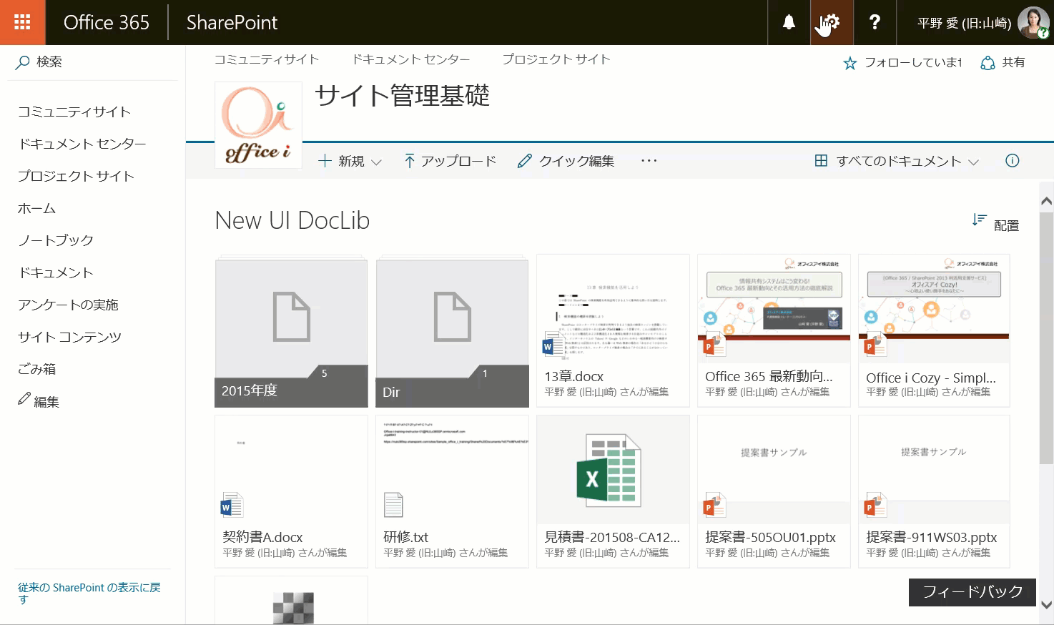Open the 13章.docx thumbnail preview
Screen dimensions: 1054x625
613,308
